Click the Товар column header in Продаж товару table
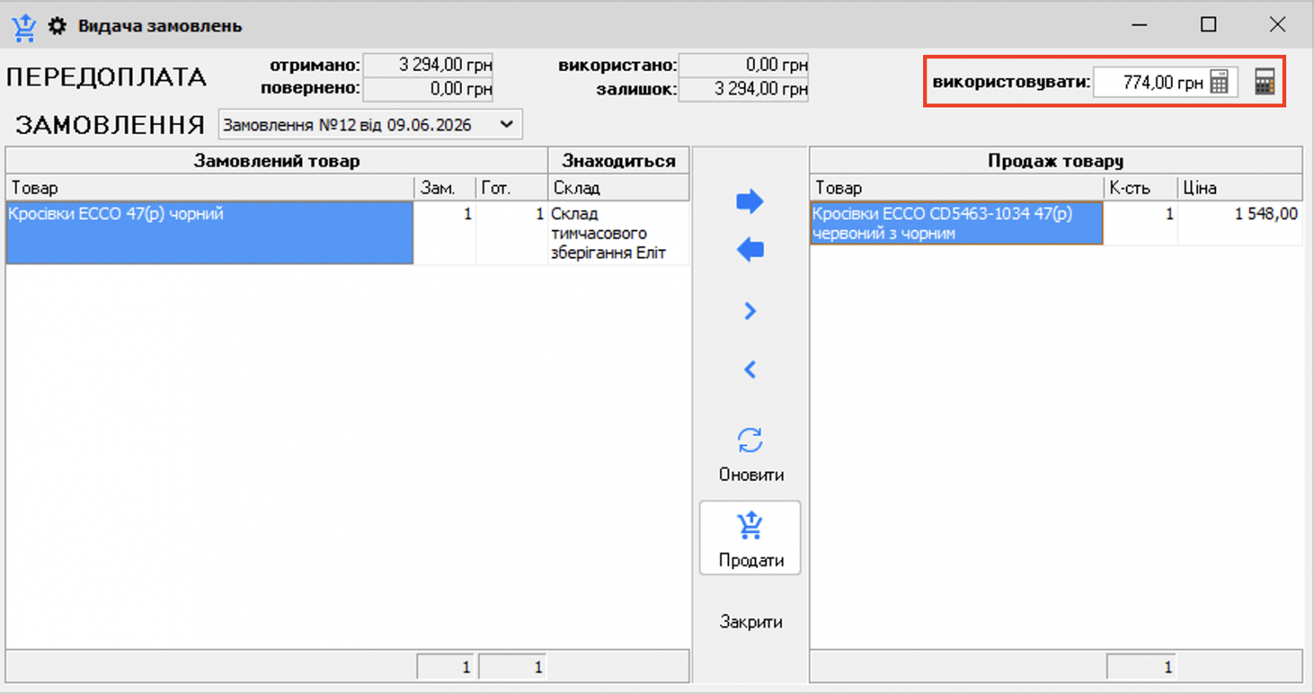This screenshot has height=694, width=1314. (x=957, y=188)
